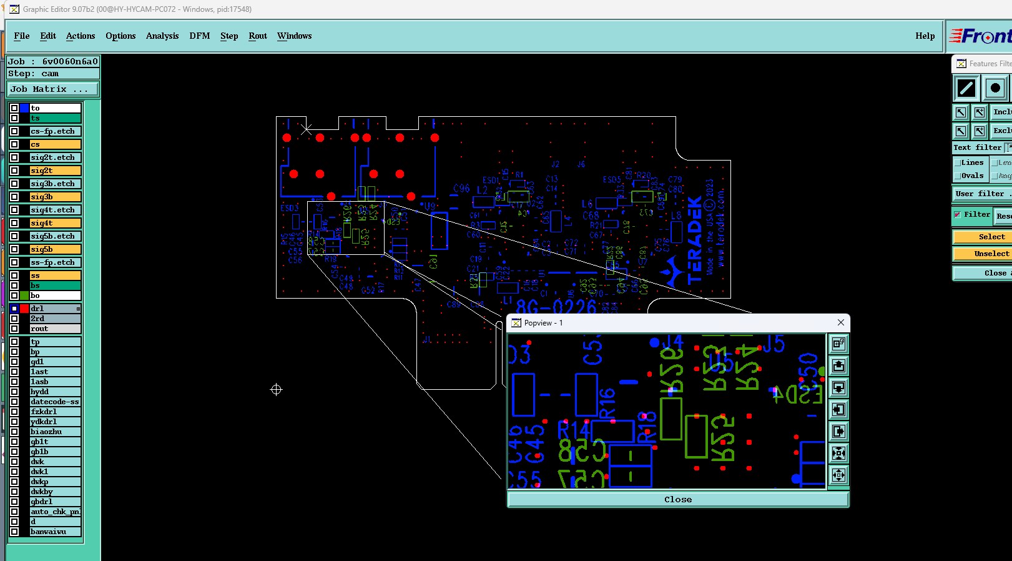The width and height of the screenshot is (1012, 561).
Task: Click Exclude button in Features Filter
Action: click(x=1001, y=131)
